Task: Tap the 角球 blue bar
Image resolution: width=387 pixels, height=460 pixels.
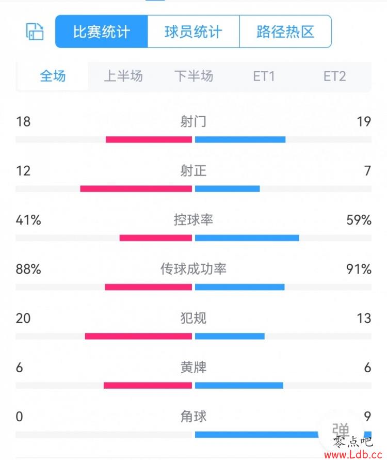Action: pyautogui.click(x=256, y=435)
